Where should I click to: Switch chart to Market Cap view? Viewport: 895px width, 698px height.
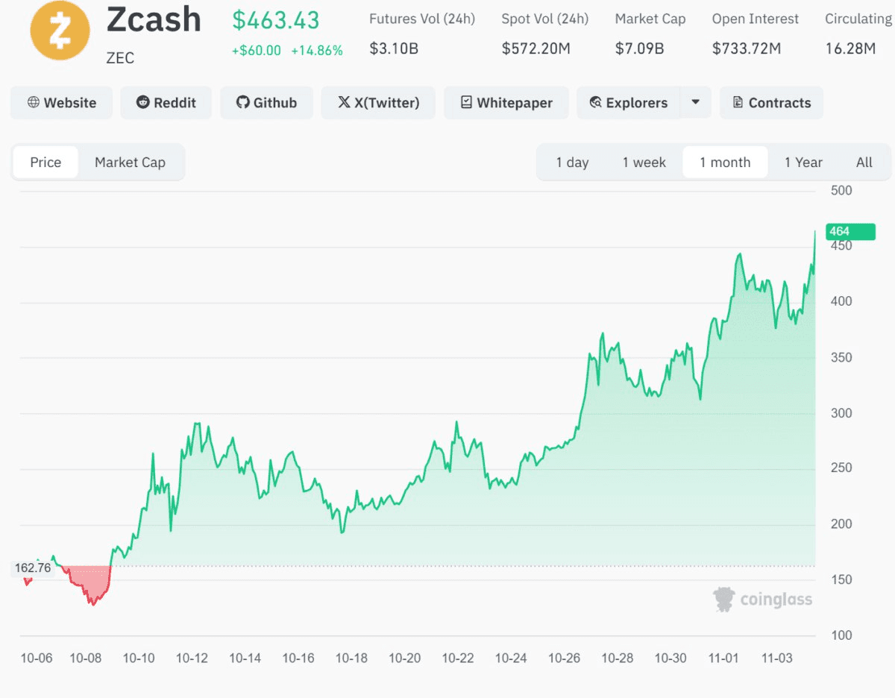tap(130, 163)
